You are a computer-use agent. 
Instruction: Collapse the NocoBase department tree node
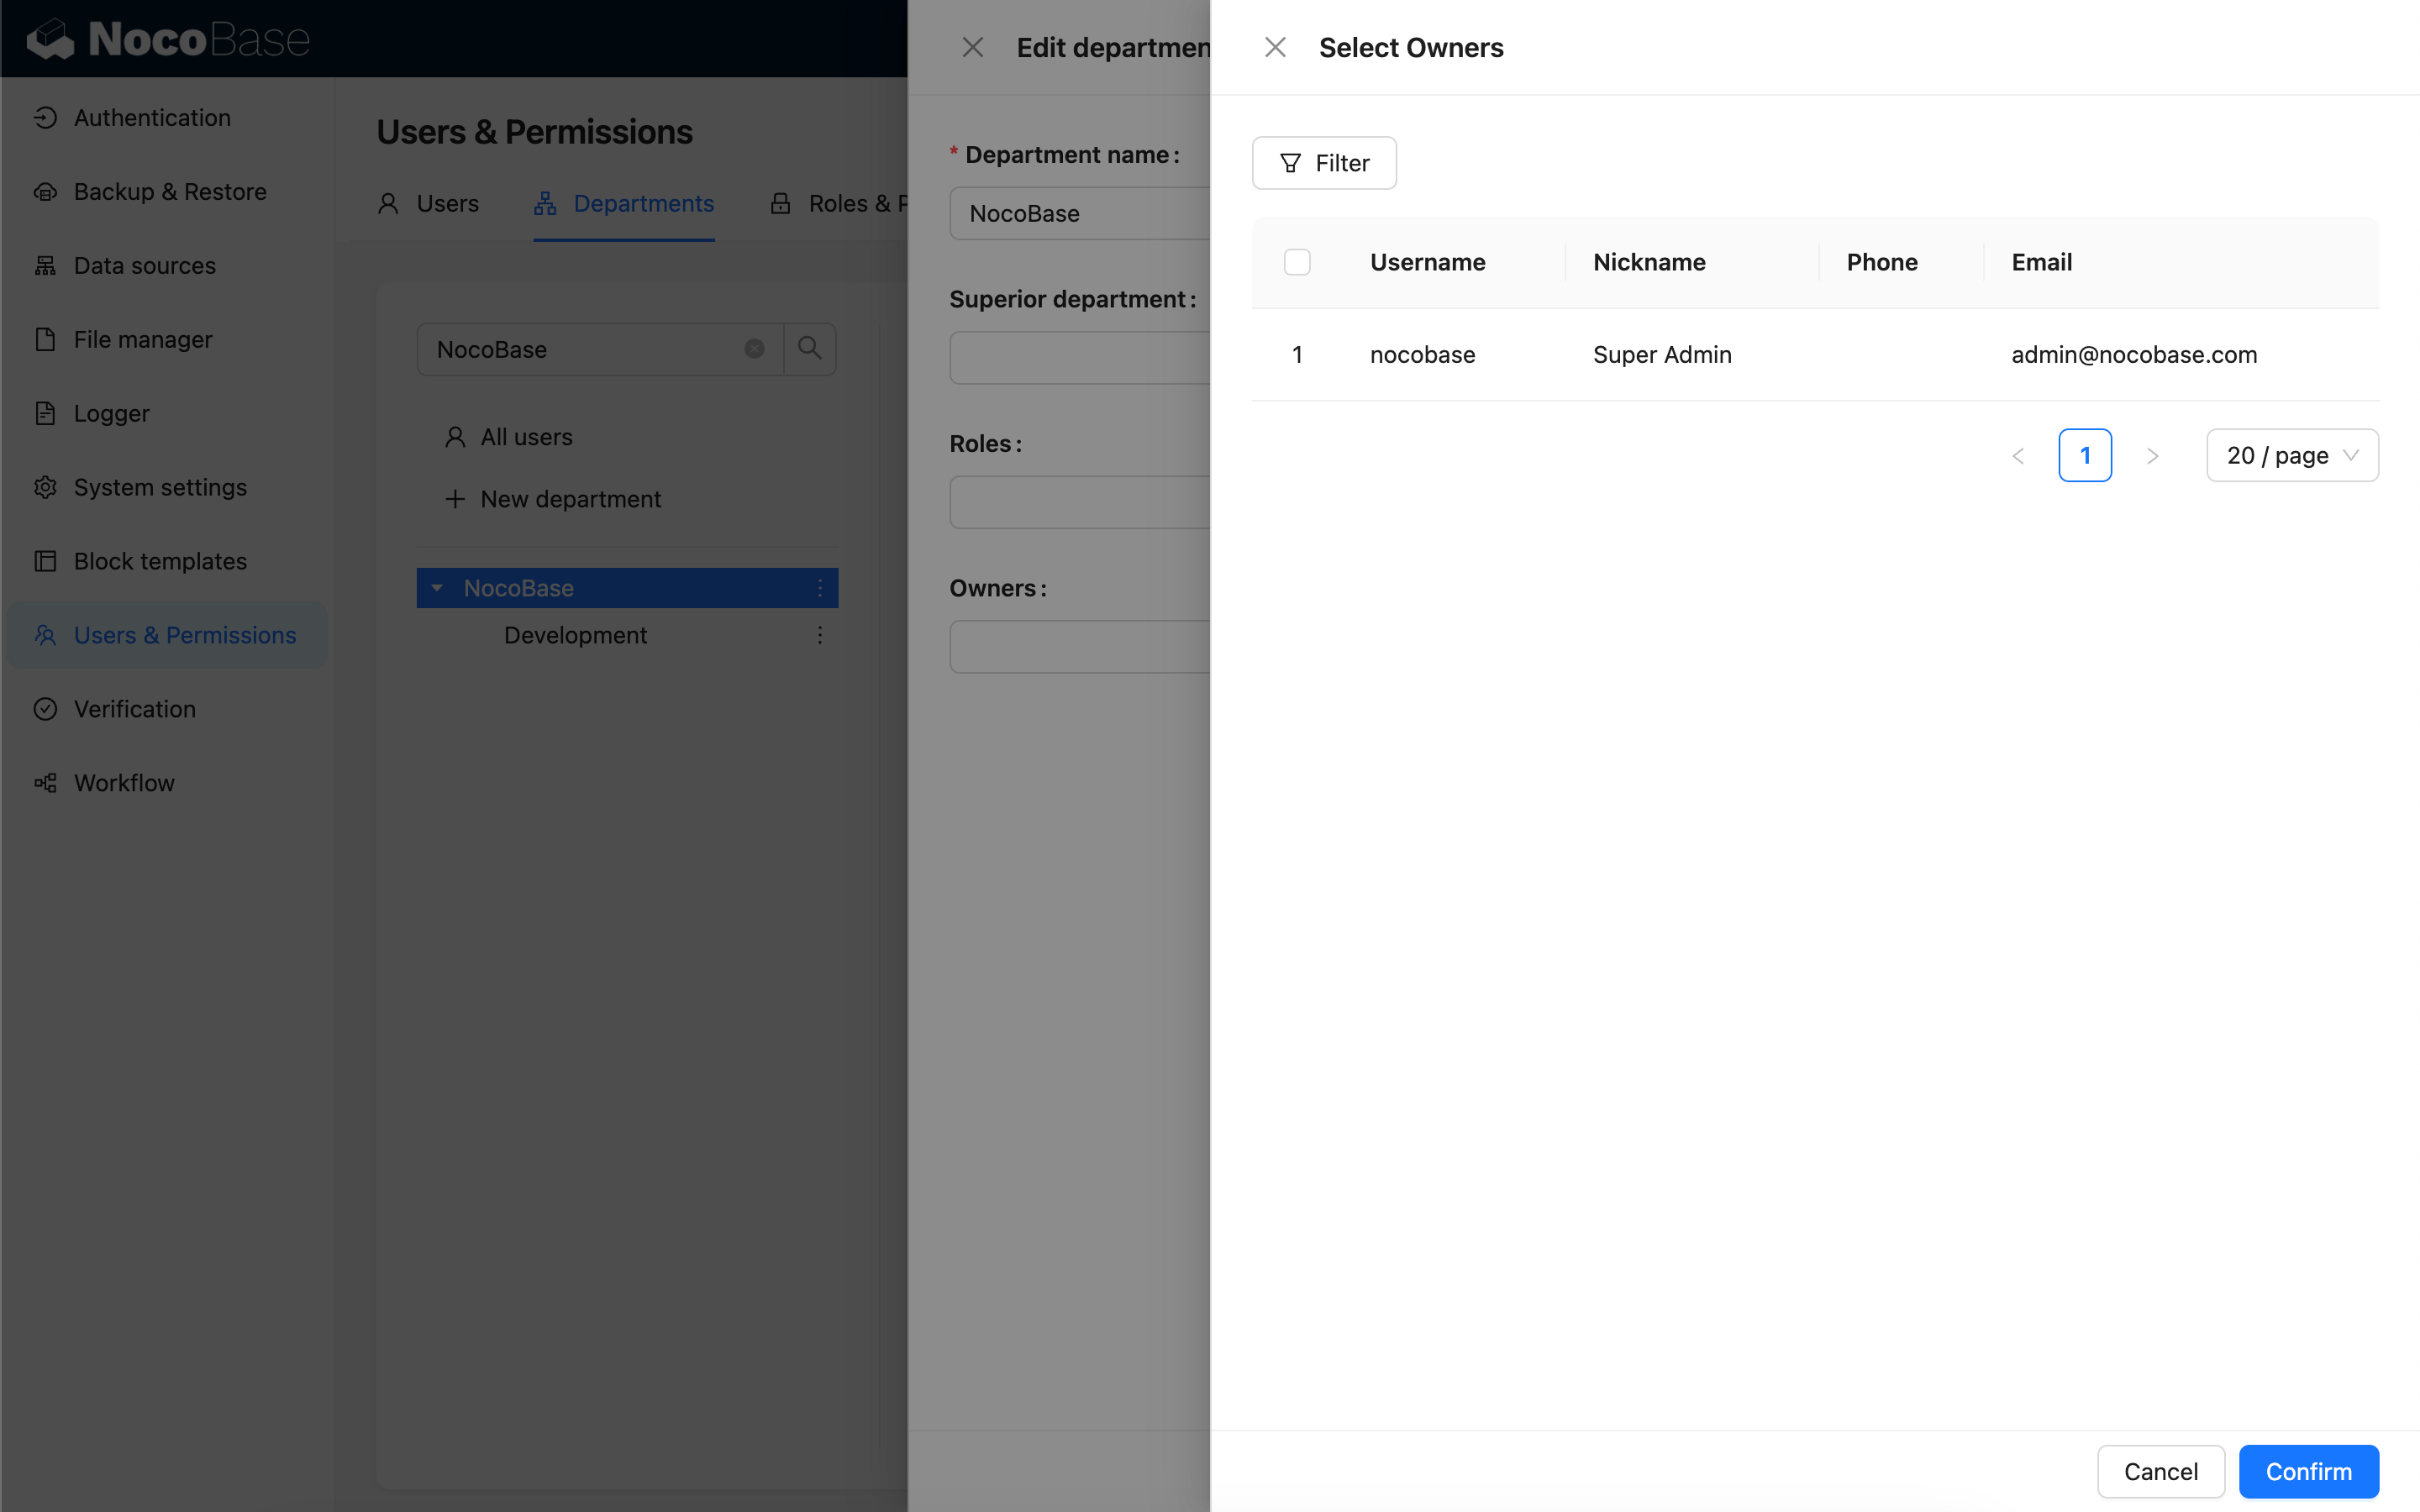pyautogui.click(x=437, y=588)
